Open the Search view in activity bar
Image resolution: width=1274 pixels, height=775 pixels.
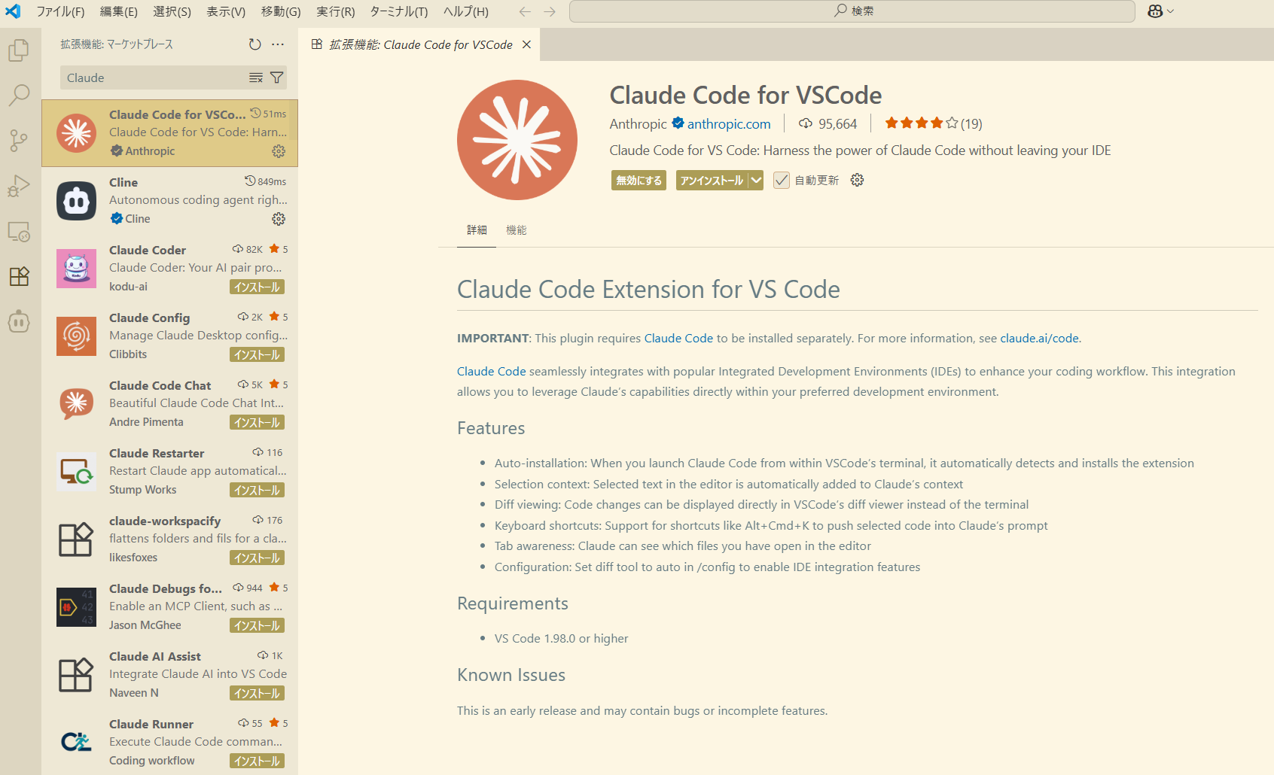click(x=19, y=95)
